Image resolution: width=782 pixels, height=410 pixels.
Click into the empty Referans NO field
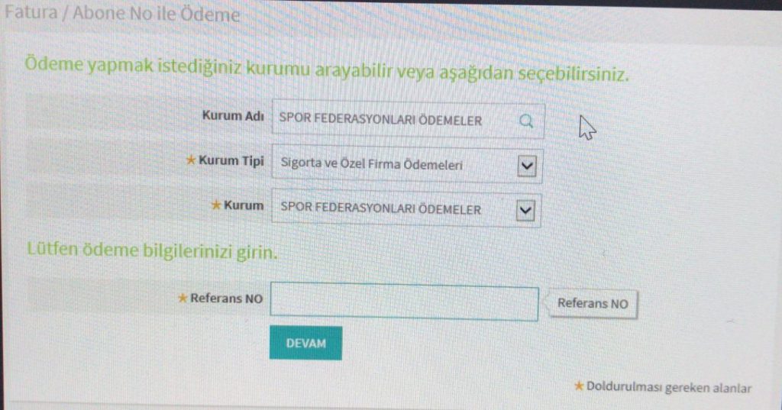[404, 302]
